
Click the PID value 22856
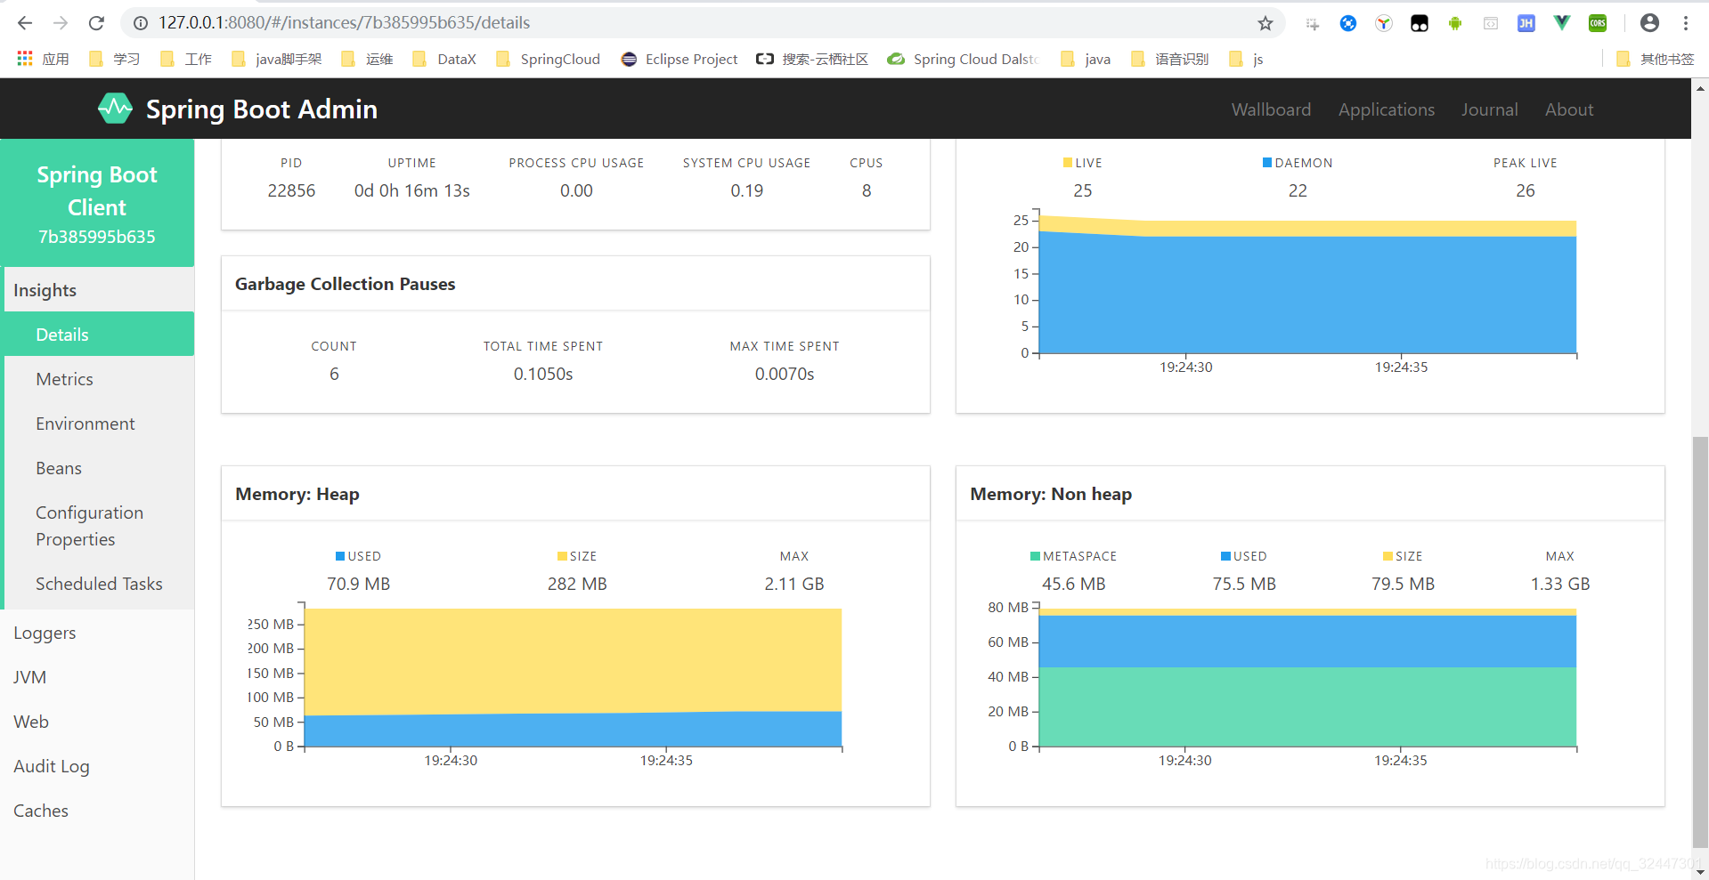tap(291, 190)
